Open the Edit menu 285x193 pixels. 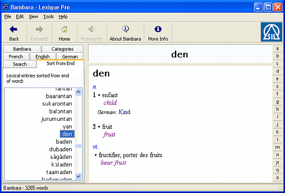20,17
